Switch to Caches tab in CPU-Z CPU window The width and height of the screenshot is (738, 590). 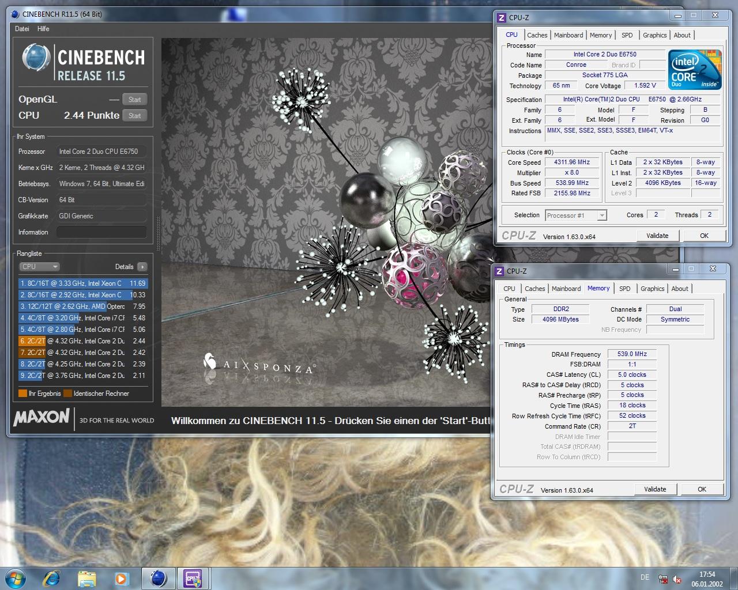click(537, 35)
